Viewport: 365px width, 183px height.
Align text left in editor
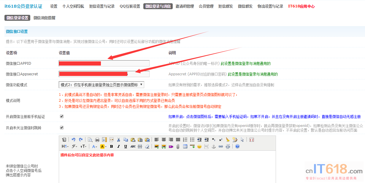157,140
